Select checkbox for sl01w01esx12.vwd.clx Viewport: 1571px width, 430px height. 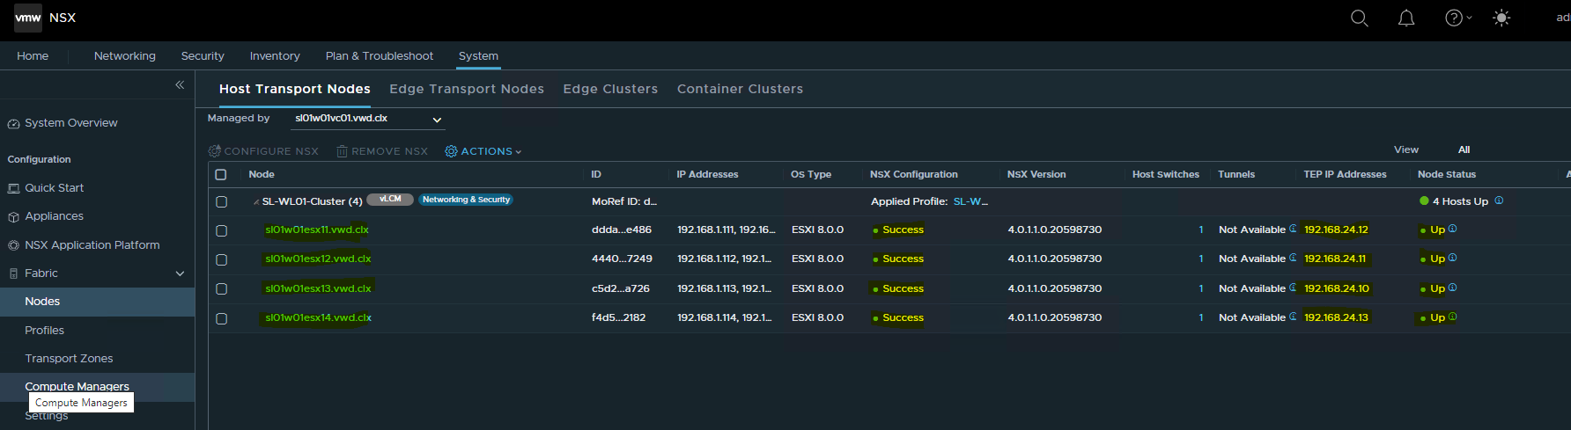(221, 259)
